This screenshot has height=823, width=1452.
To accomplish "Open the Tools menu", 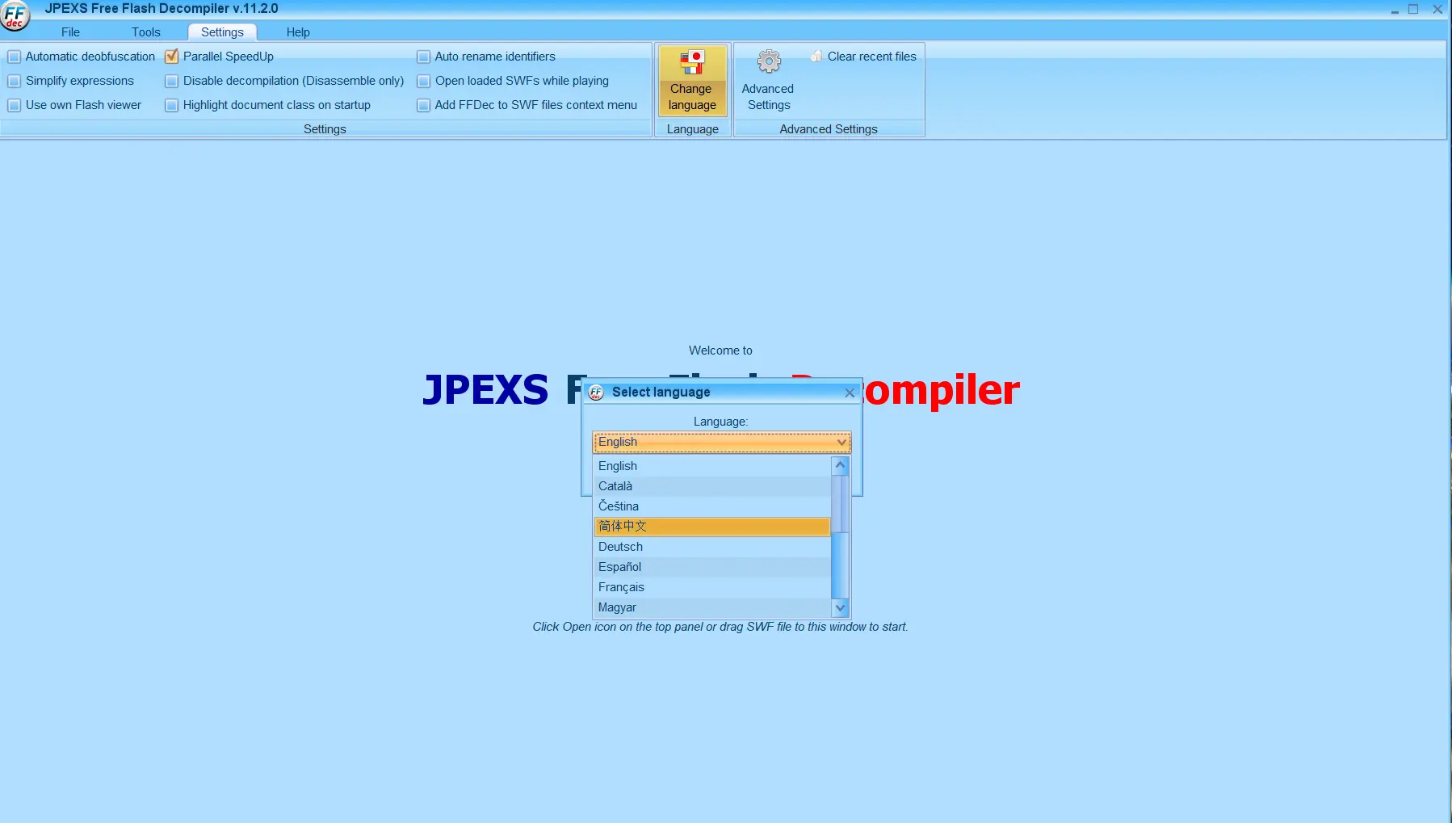I will pyautogui.click(x=145, y=31).
